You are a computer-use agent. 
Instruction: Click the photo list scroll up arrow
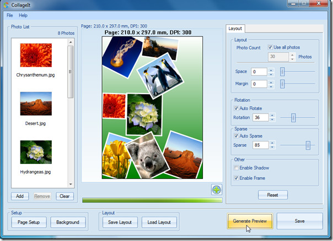(x=71, y=42)
